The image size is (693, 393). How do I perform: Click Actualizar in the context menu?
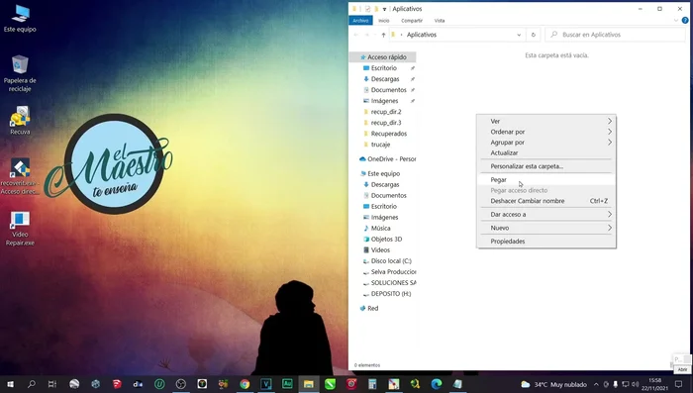pos(546,153)
